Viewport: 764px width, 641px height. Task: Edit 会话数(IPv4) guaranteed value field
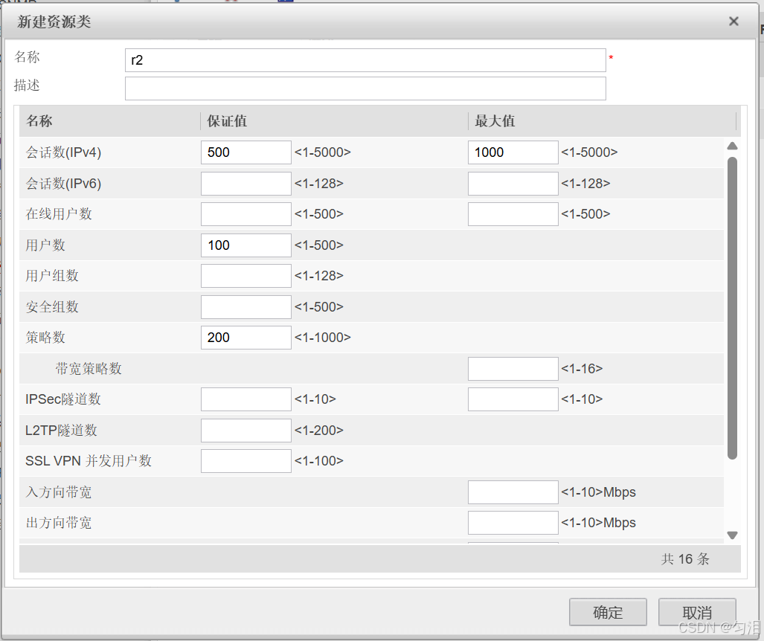coord(246,152)
